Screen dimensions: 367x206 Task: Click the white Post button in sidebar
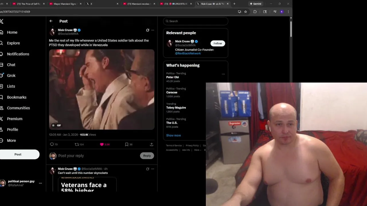pos(19,154)
